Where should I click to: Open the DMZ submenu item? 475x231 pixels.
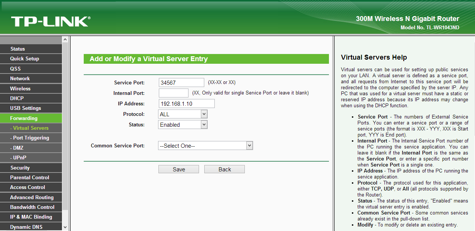click(31, 148)
